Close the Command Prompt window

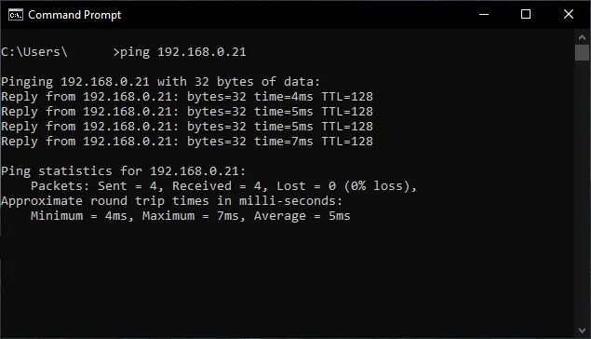pyautogui.click(x=569, y=14)
